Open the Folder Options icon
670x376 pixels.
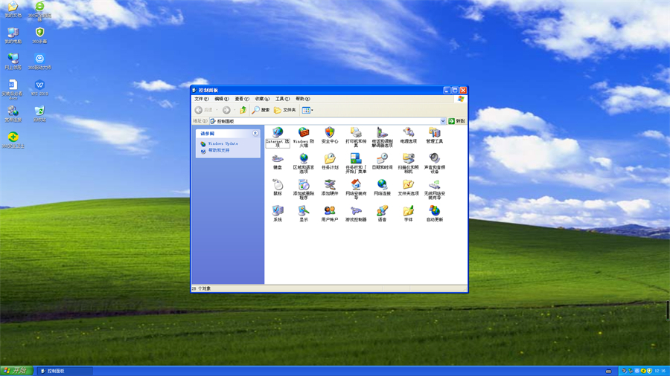[408, 187]
